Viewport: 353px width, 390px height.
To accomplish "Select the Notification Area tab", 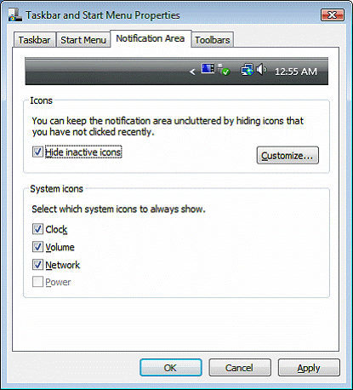I will tap(151, 38).
